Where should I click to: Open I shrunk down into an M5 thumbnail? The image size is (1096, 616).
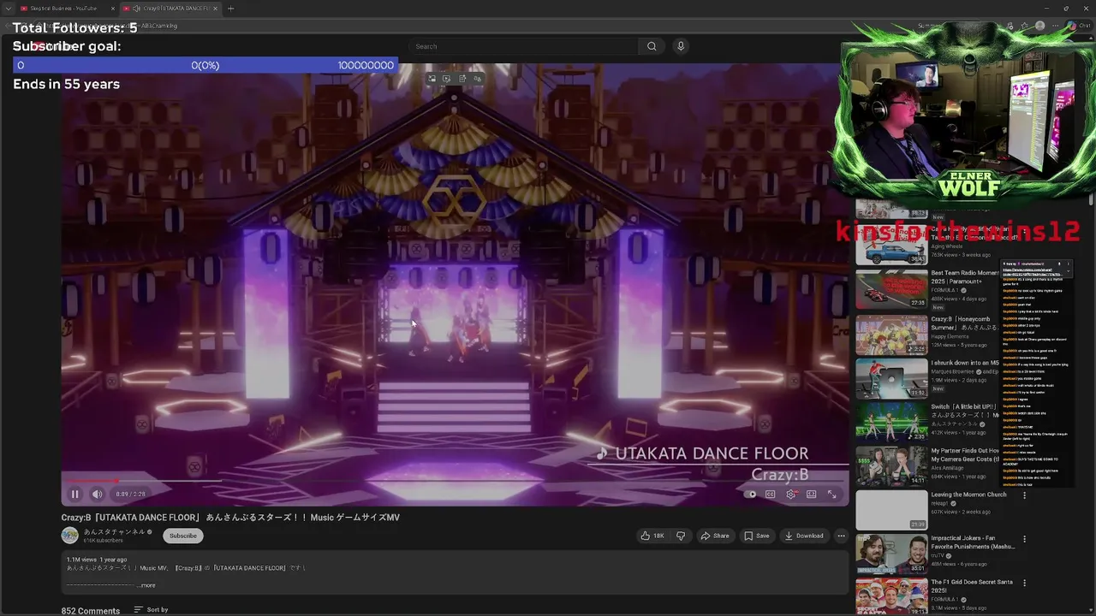(891, 378)
